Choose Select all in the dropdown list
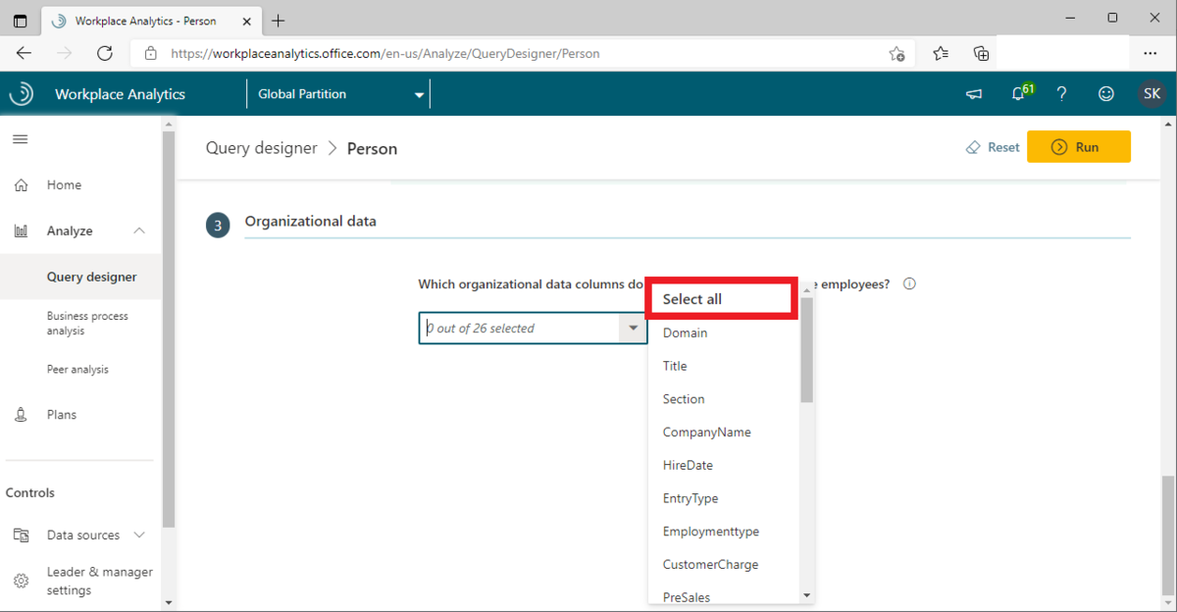1177x612 pixels. (x=722, y=299)
